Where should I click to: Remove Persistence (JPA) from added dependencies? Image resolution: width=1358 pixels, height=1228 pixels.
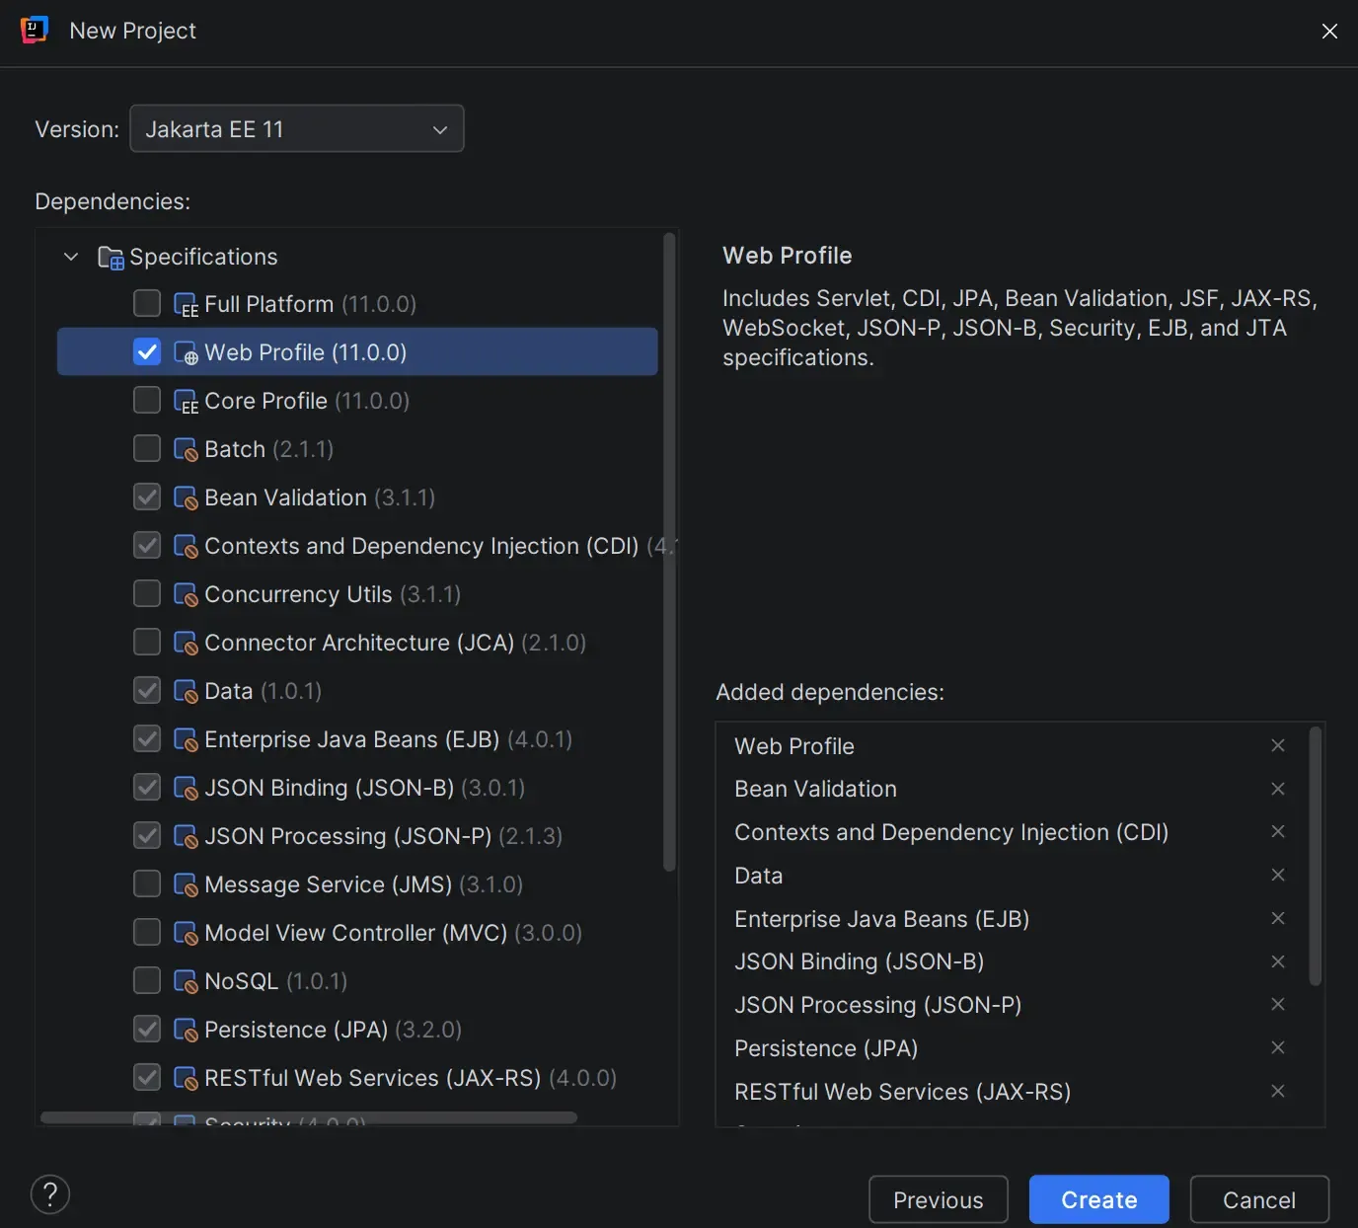pos(1278,1047)
